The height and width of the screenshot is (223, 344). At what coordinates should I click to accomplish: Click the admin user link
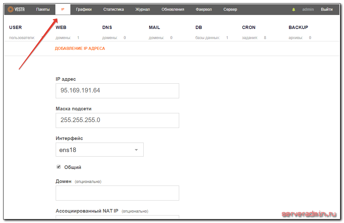[308, 9]
